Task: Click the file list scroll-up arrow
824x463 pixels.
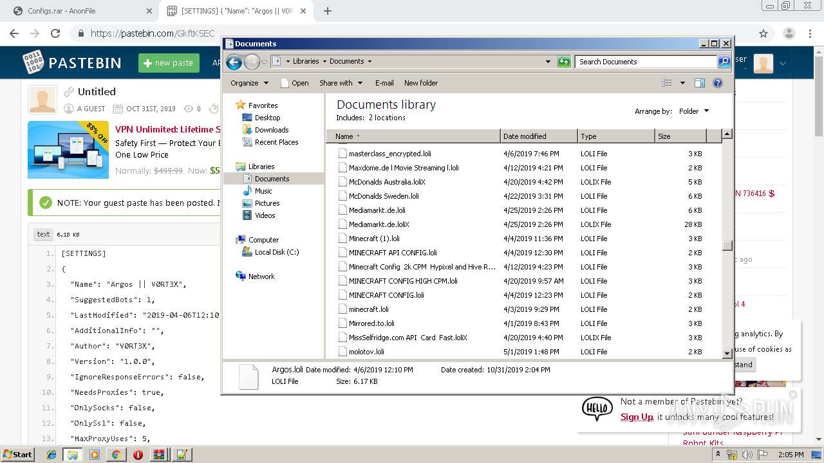Action: tap(727, 134)
